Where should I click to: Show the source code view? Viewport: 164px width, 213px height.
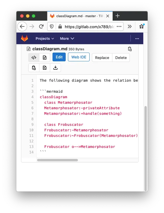(34, 58)
